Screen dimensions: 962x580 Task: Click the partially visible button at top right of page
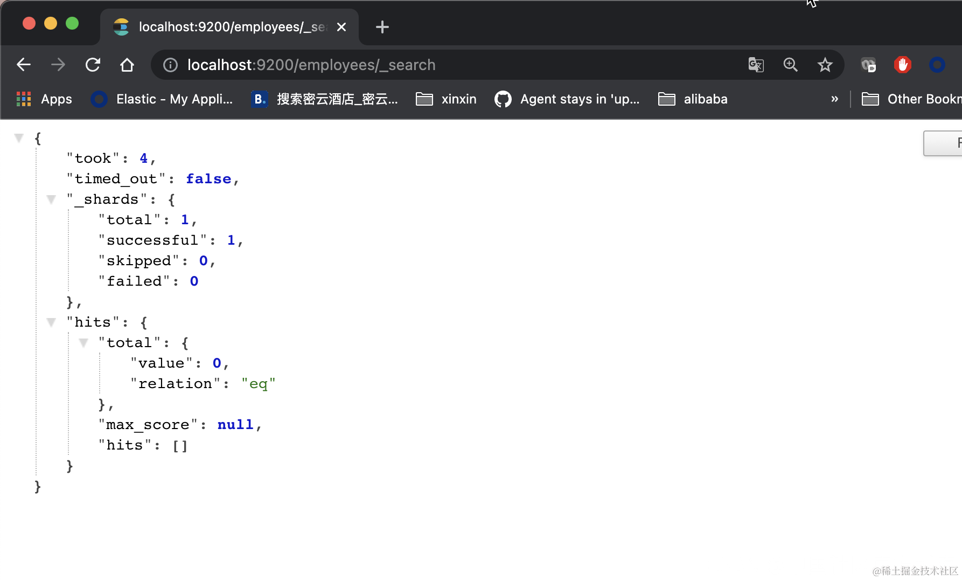[943, 143]
